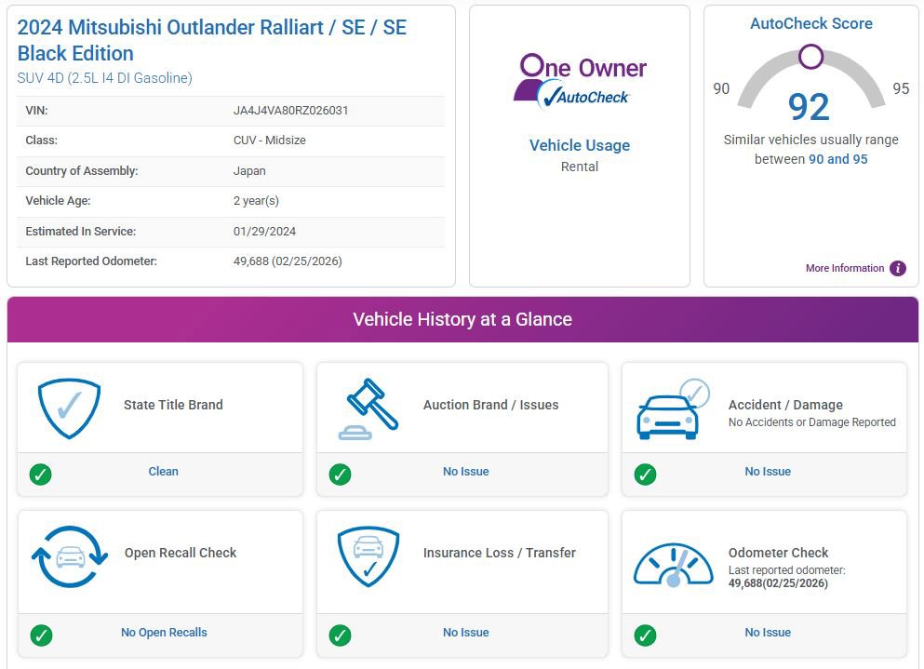Click green checkmark under Odometer Check
Image resolution: width=924 pixels, height=669 pixels.
645,636
